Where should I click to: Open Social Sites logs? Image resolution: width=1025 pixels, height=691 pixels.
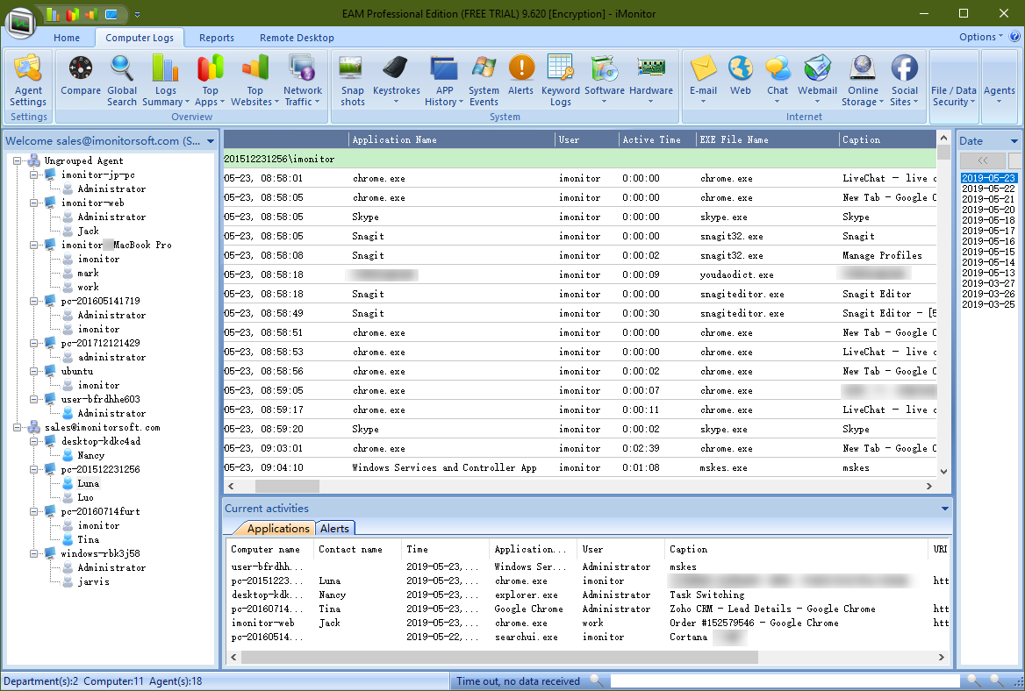point(904,81)
